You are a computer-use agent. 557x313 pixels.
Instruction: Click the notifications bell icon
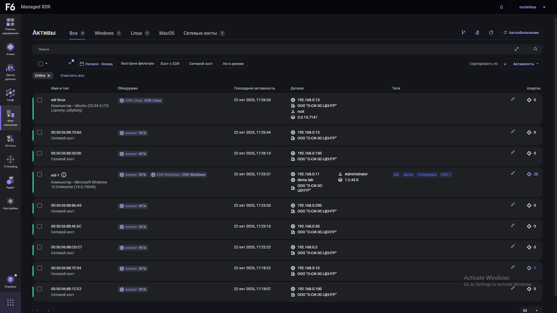pyautogui.click(x=502, y=7)
